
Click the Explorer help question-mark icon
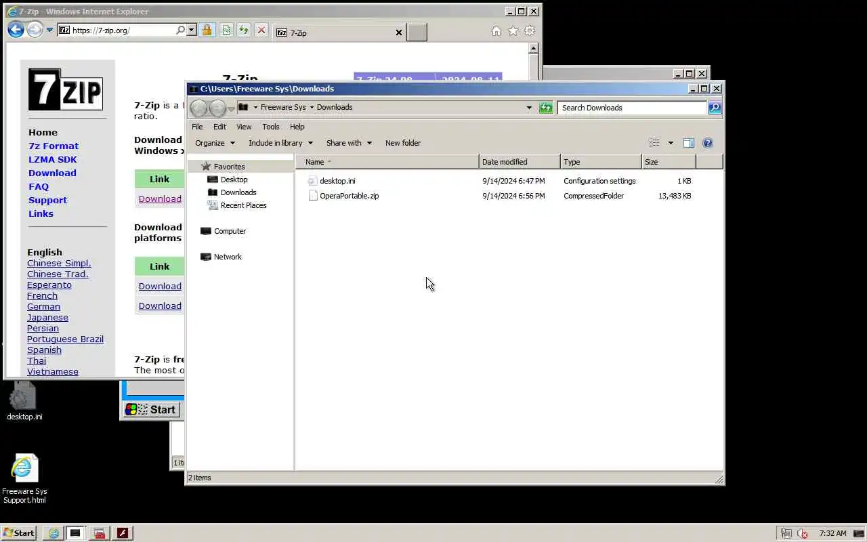point(708,143)
